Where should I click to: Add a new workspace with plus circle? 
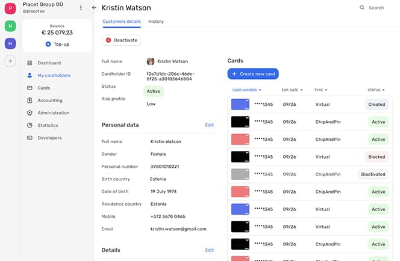pos(10,61)
